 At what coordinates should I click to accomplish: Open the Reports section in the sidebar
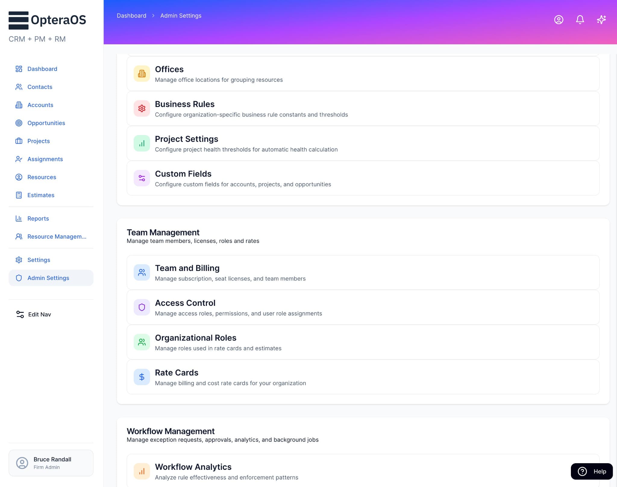38,218
